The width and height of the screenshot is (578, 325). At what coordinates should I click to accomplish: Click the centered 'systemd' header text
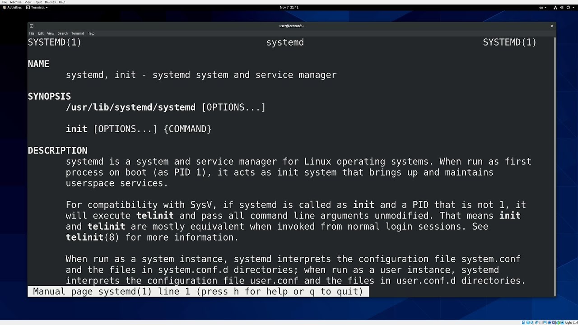pyautogui.click(x=285, y=42)
